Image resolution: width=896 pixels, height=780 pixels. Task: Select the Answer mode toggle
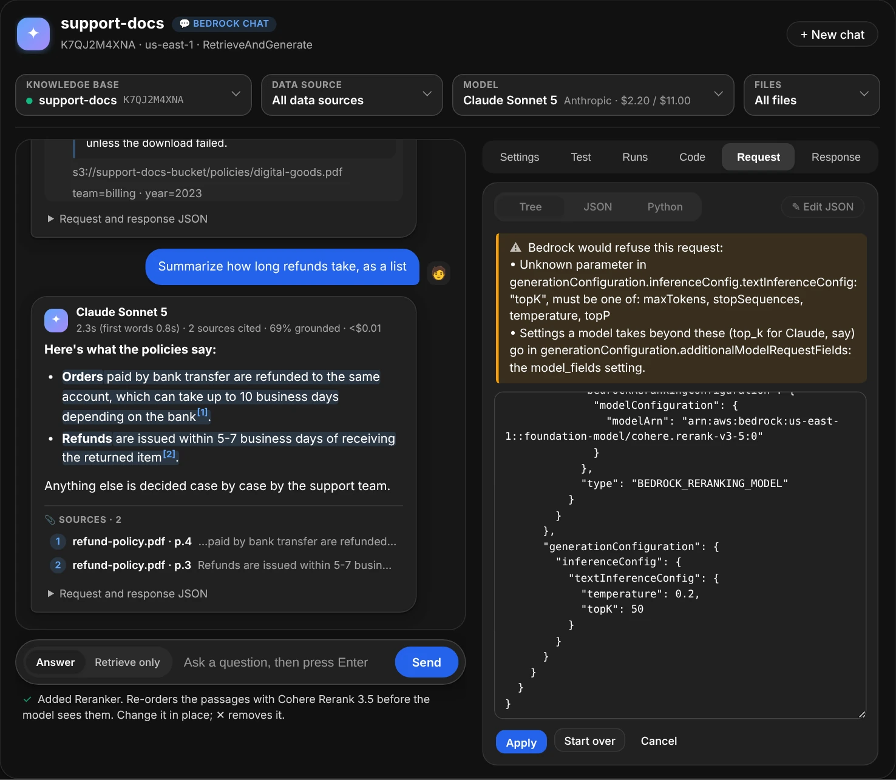55,662
